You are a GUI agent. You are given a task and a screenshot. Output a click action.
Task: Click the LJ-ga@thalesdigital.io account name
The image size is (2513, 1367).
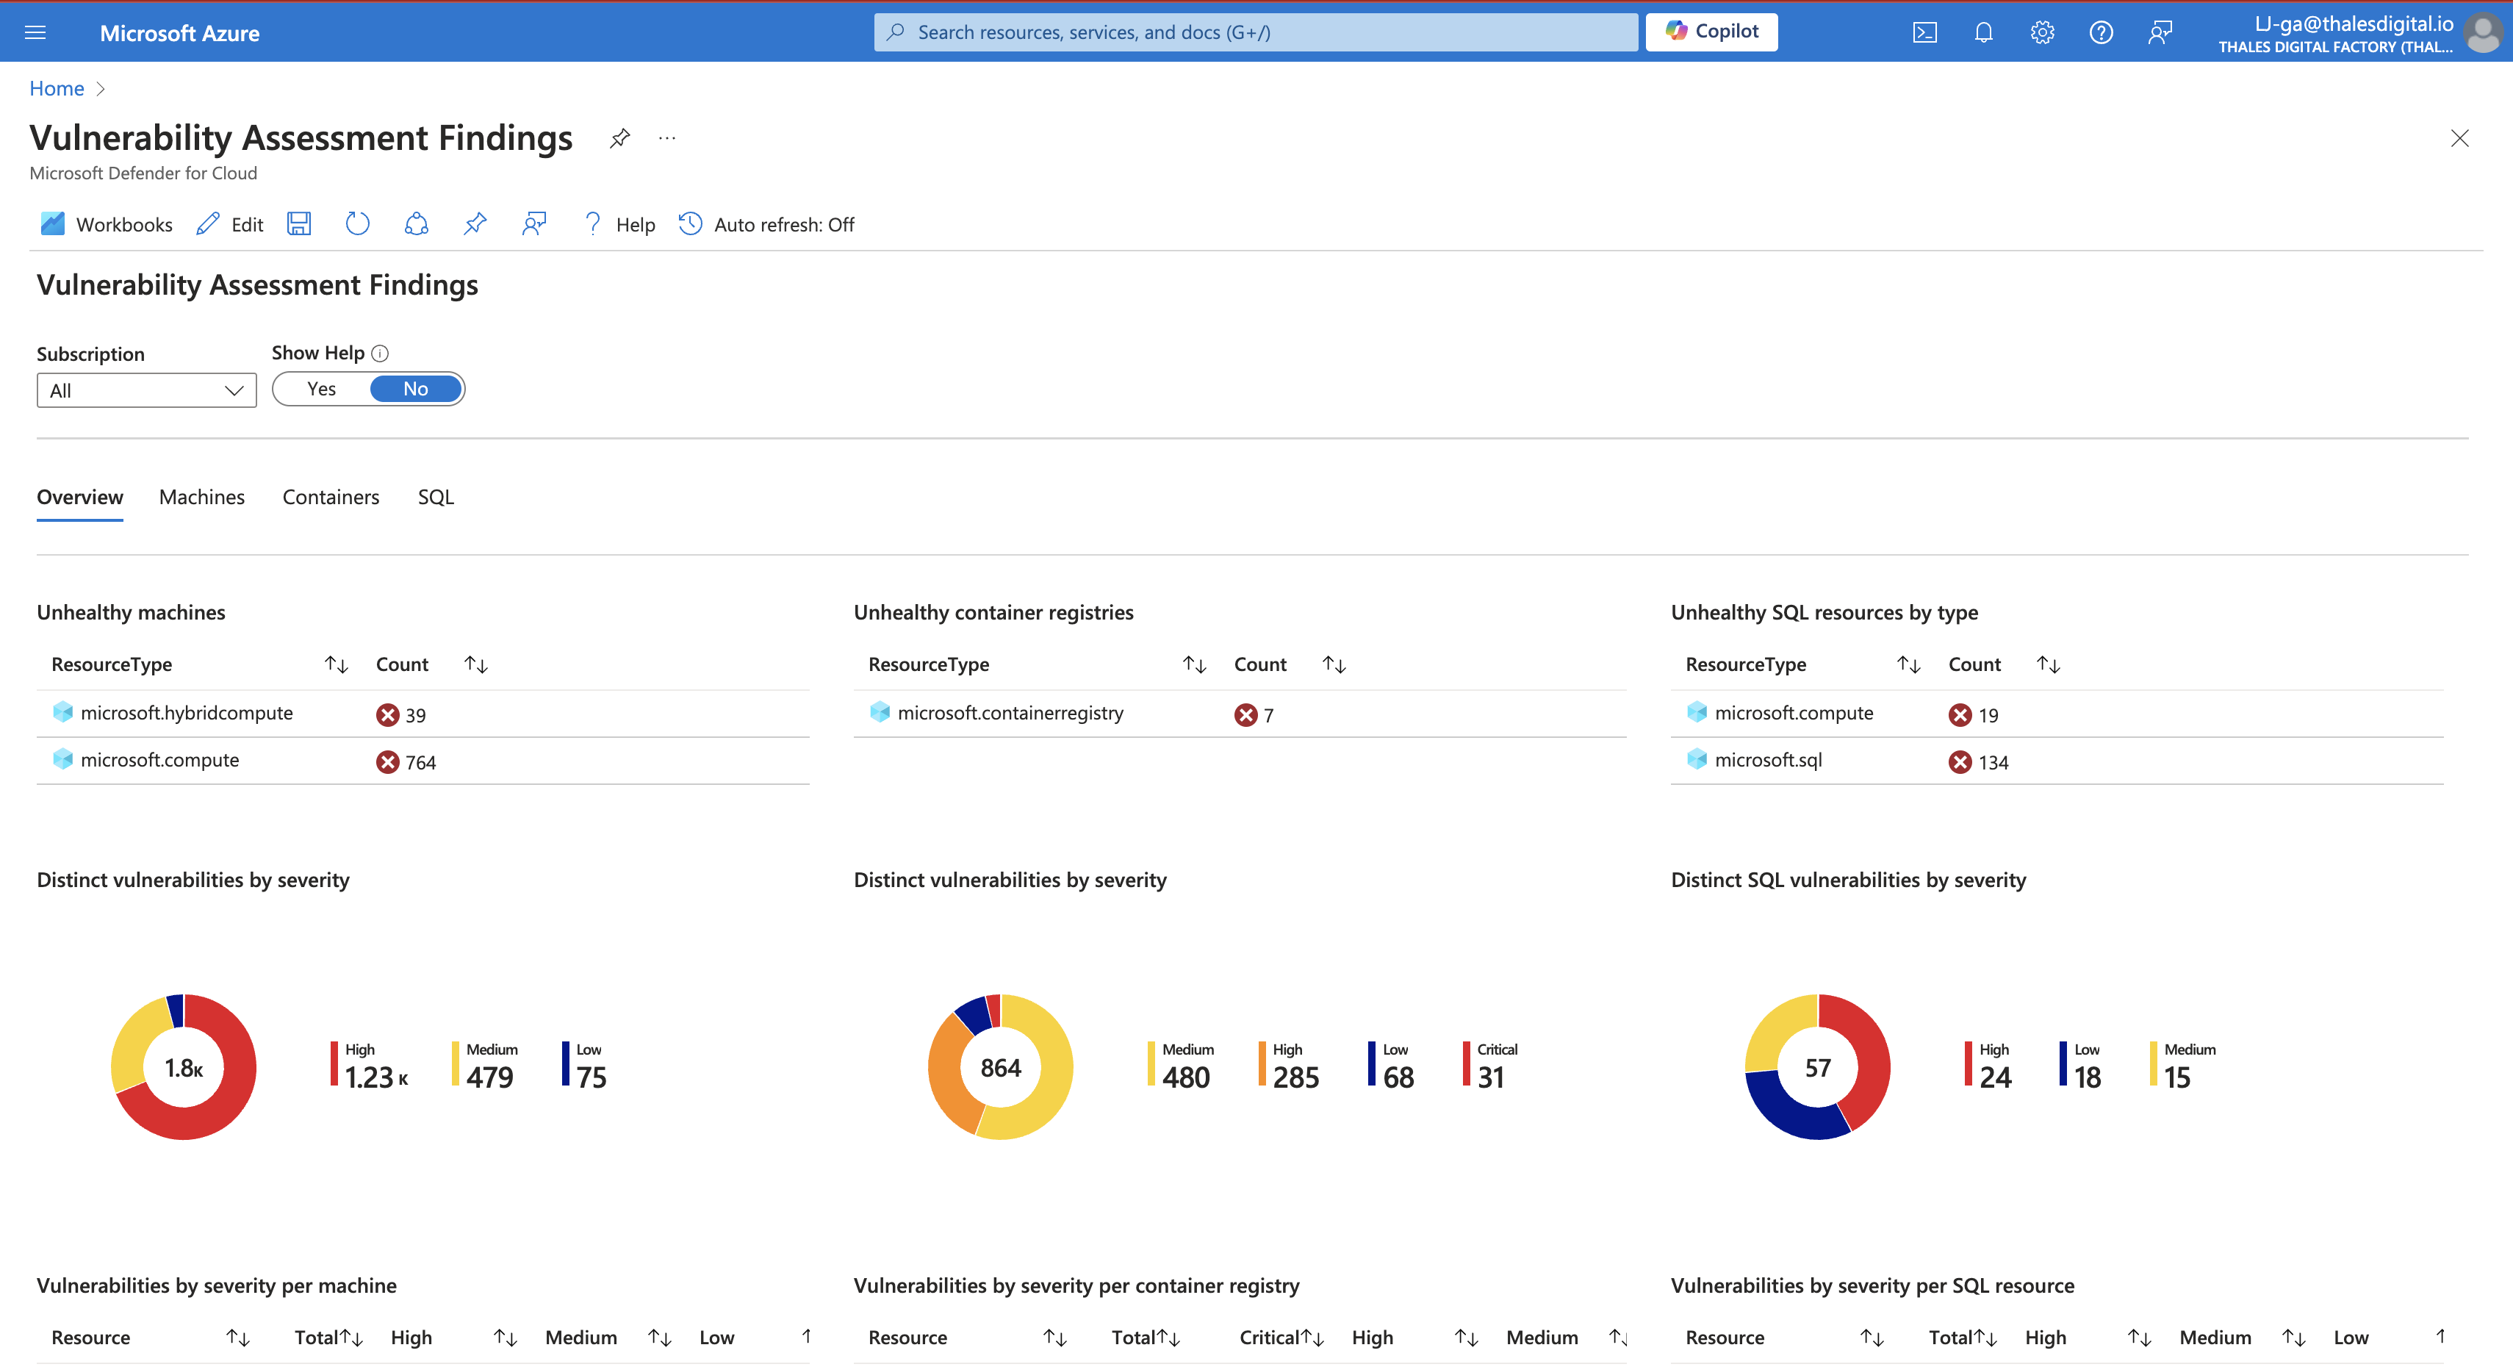pos(2354,24)
